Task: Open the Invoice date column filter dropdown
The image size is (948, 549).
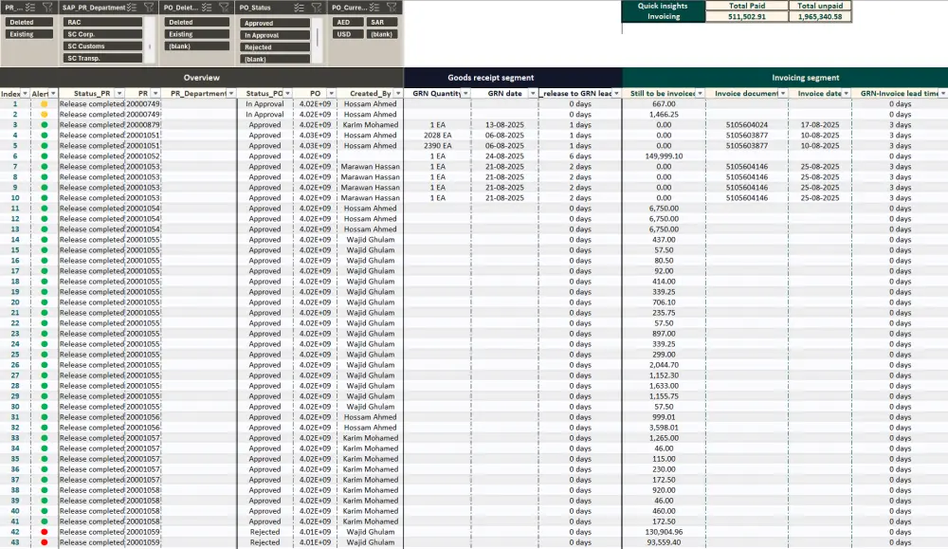Action: pyautogui.click(x=847, y=92)
